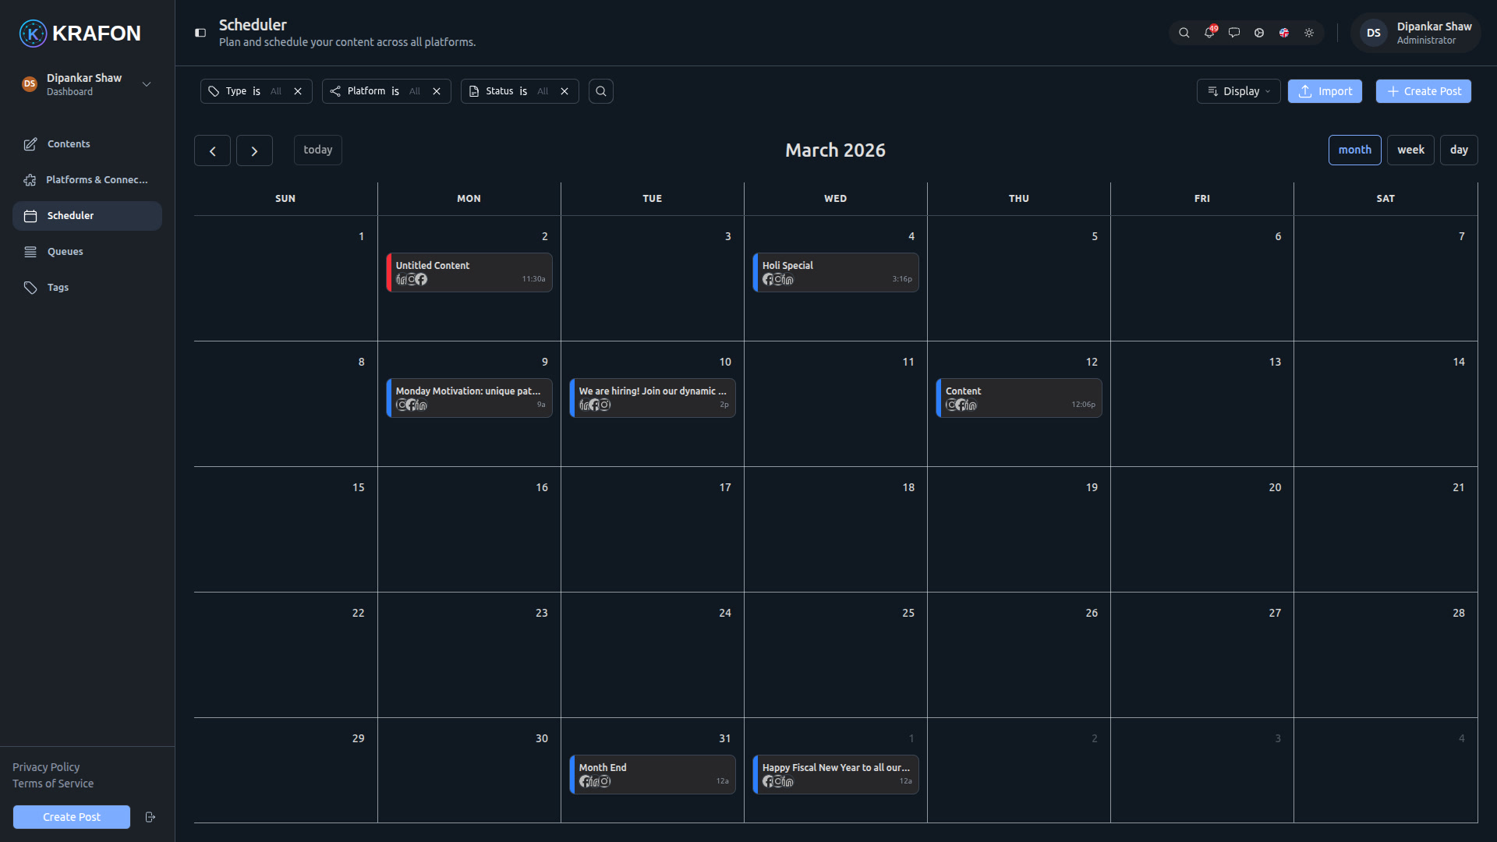This screenshot has width=1497, height=842.
Task: Open the Platform filter All dropdown
Action: tap(416, 91)
